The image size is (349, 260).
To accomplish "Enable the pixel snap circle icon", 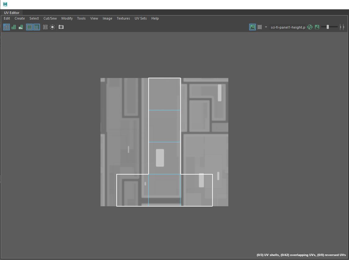I will coord(52,27).
